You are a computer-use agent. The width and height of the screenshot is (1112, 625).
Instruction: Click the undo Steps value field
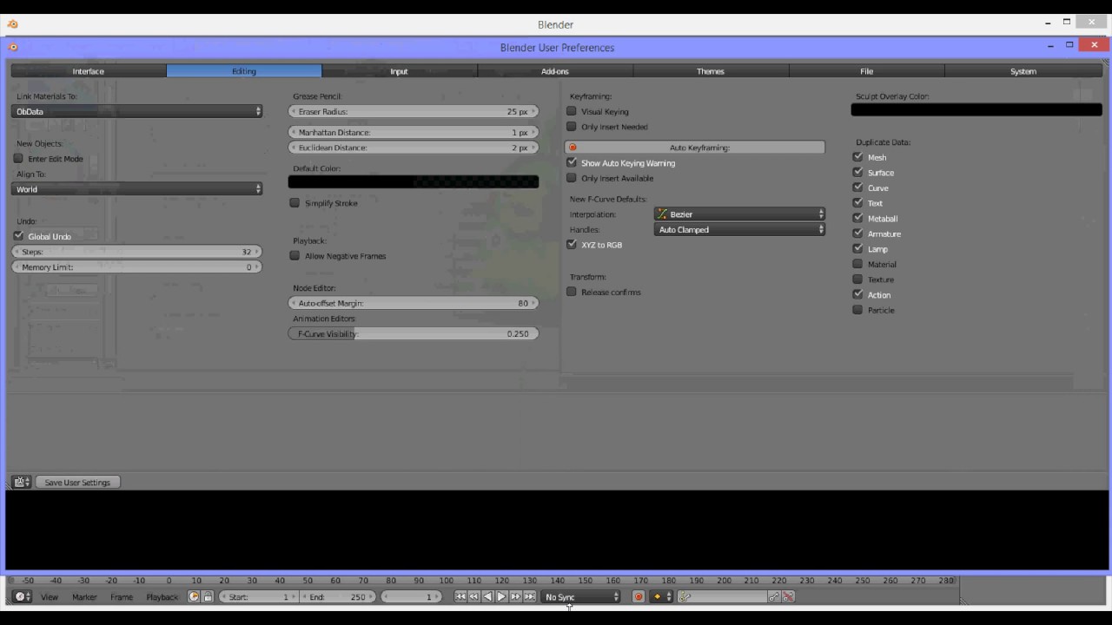(137, 252)
